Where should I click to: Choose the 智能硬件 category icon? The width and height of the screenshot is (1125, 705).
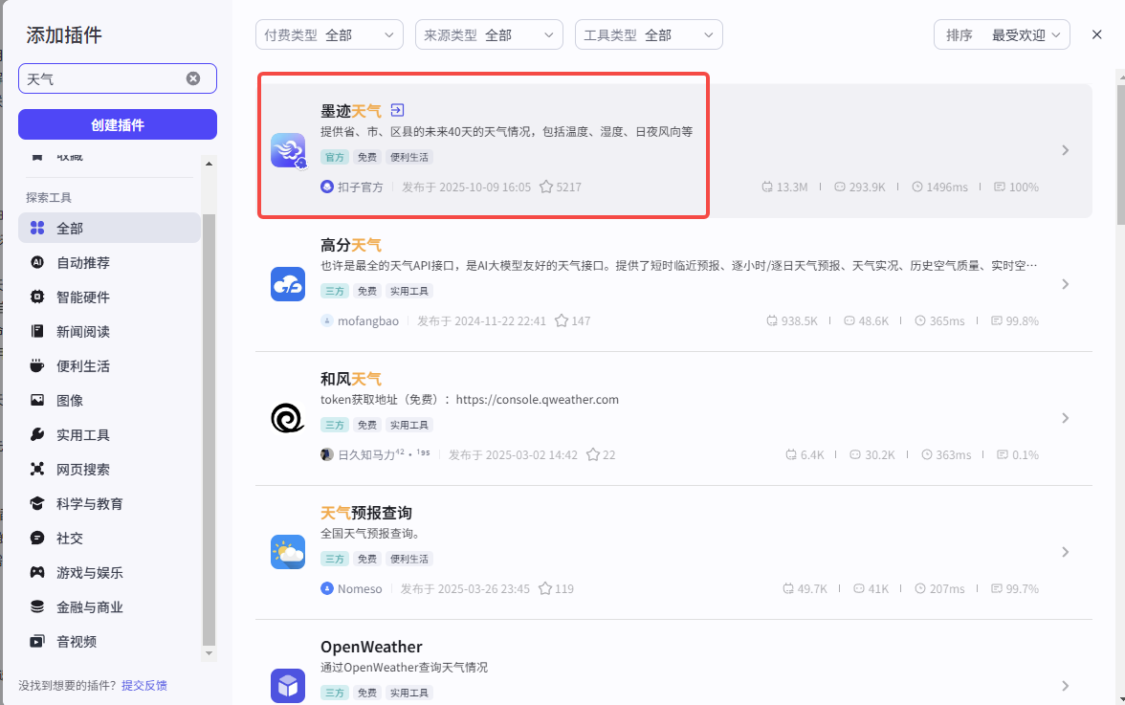[x=39, y=297]
